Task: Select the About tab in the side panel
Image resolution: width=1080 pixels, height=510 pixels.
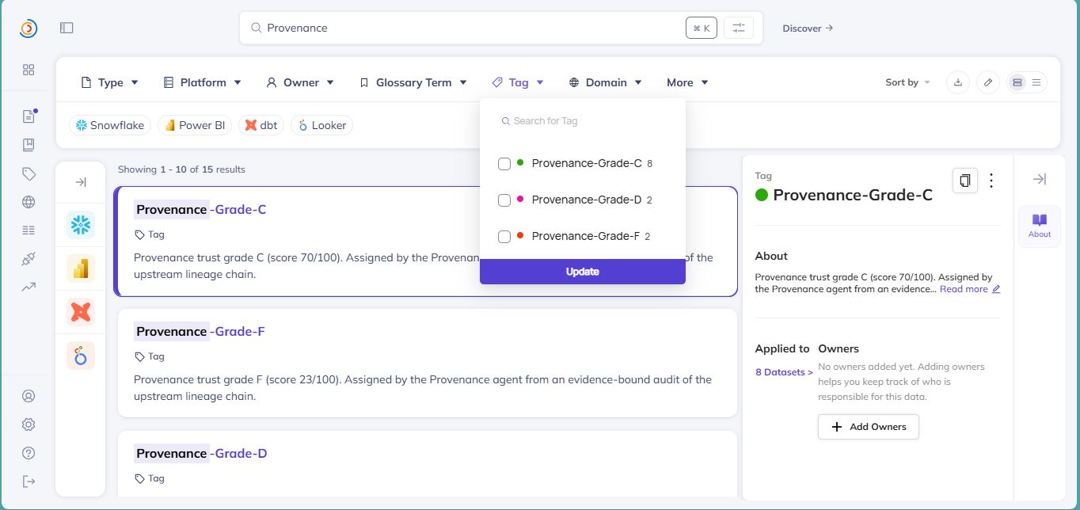Action: coord(1039,226)
